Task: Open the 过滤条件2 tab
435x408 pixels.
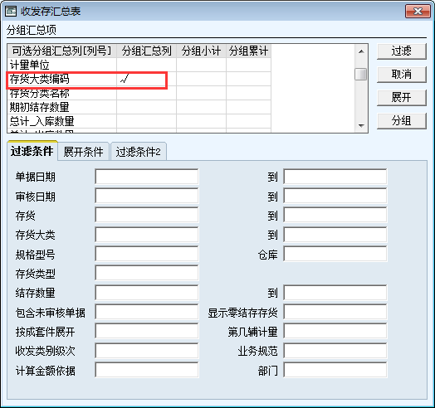Action: [x=138, y=152]
